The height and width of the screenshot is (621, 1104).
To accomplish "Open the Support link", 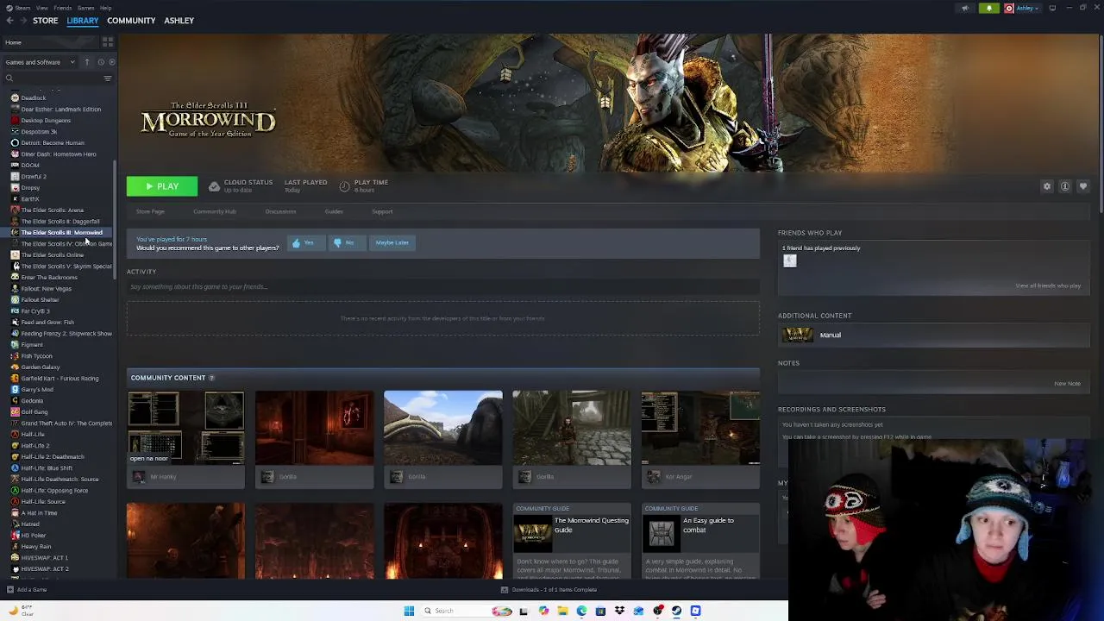I will click(382, 211).
